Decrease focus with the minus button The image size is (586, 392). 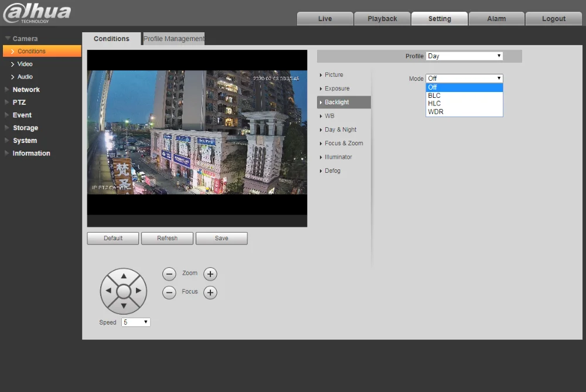pyautogui.click(x=169, y=292)
